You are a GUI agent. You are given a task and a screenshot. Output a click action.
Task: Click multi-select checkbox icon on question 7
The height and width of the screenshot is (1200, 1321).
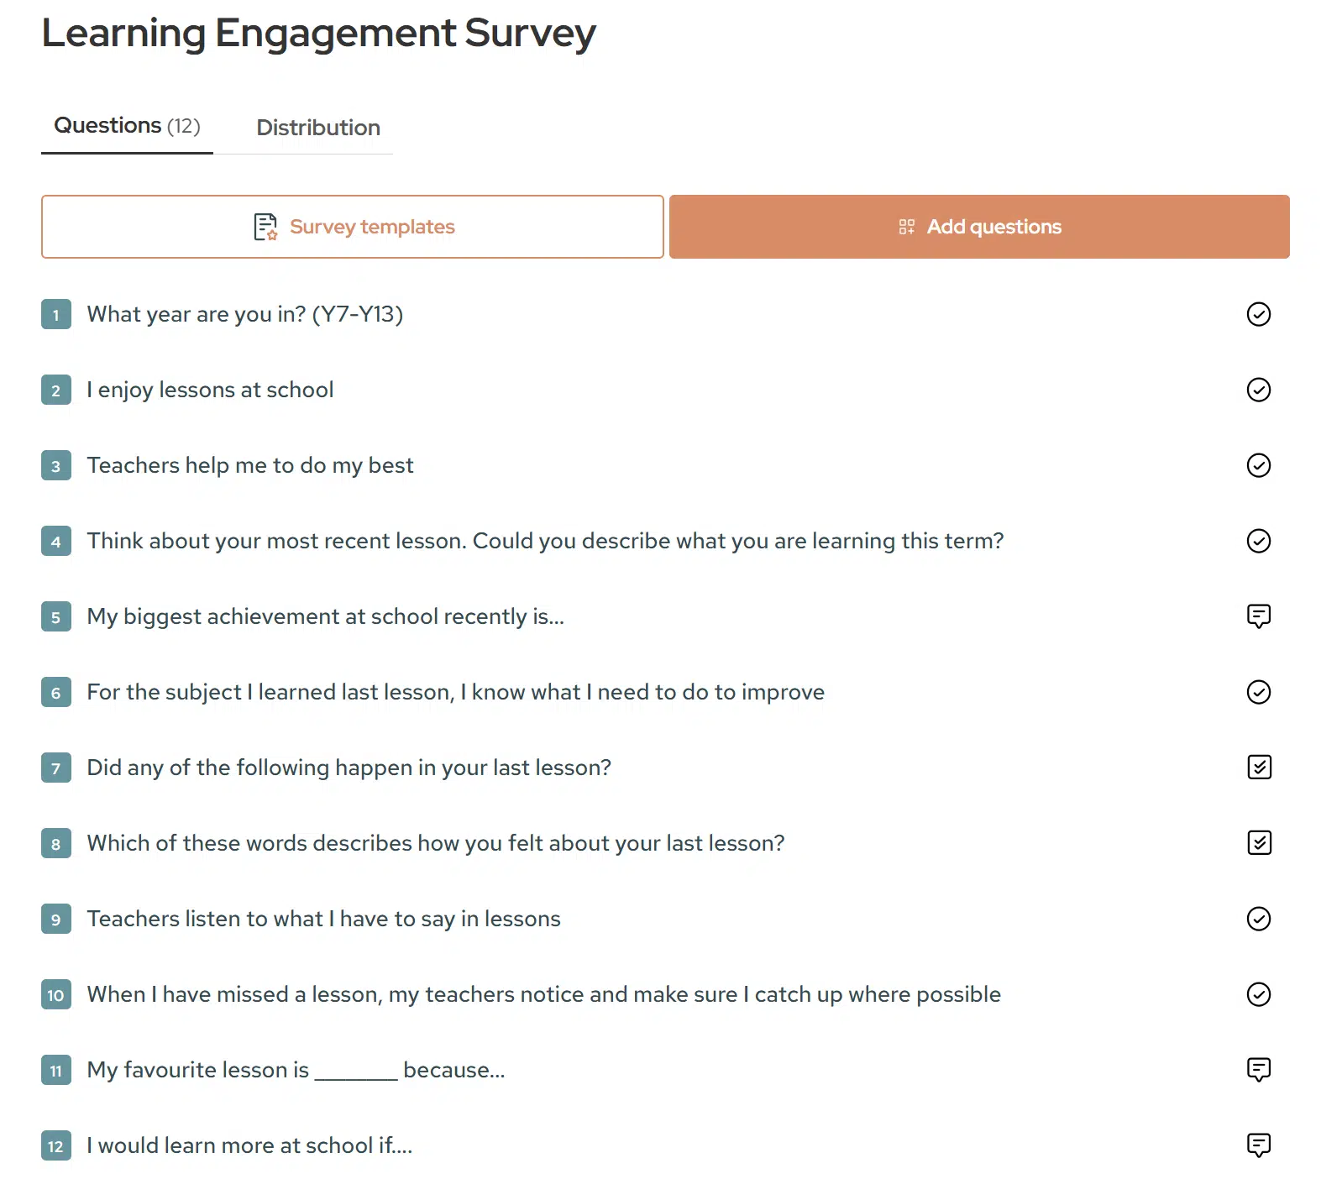pos(1259,768)
